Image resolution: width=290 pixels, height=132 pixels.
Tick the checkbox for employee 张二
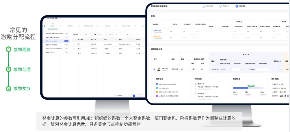74,49
